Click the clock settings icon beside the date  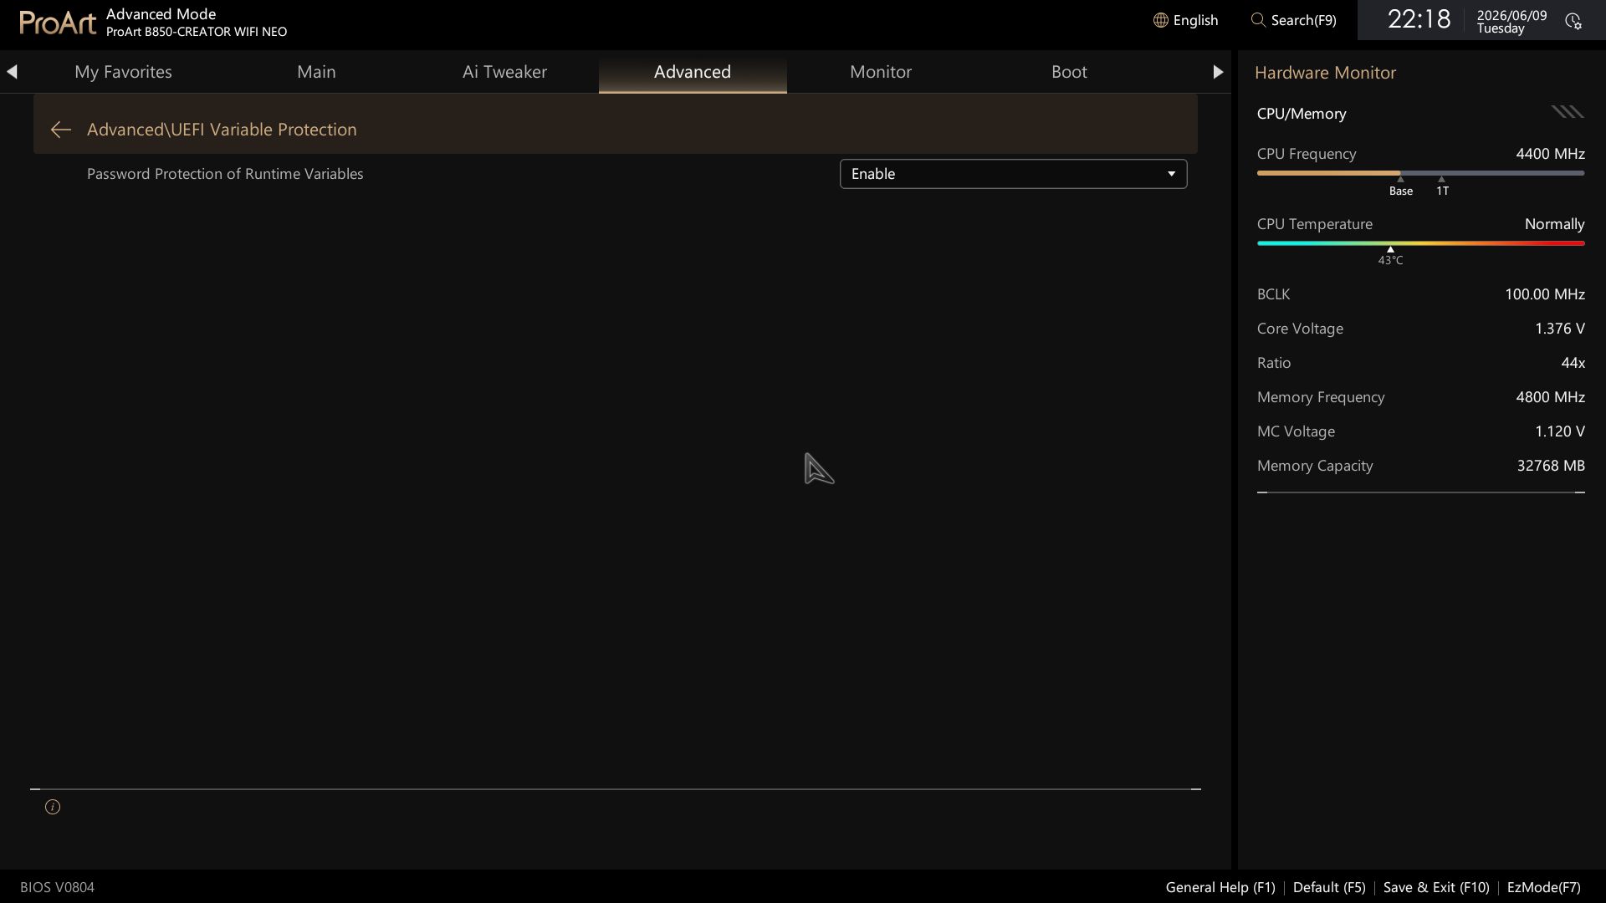(1573, 21)
